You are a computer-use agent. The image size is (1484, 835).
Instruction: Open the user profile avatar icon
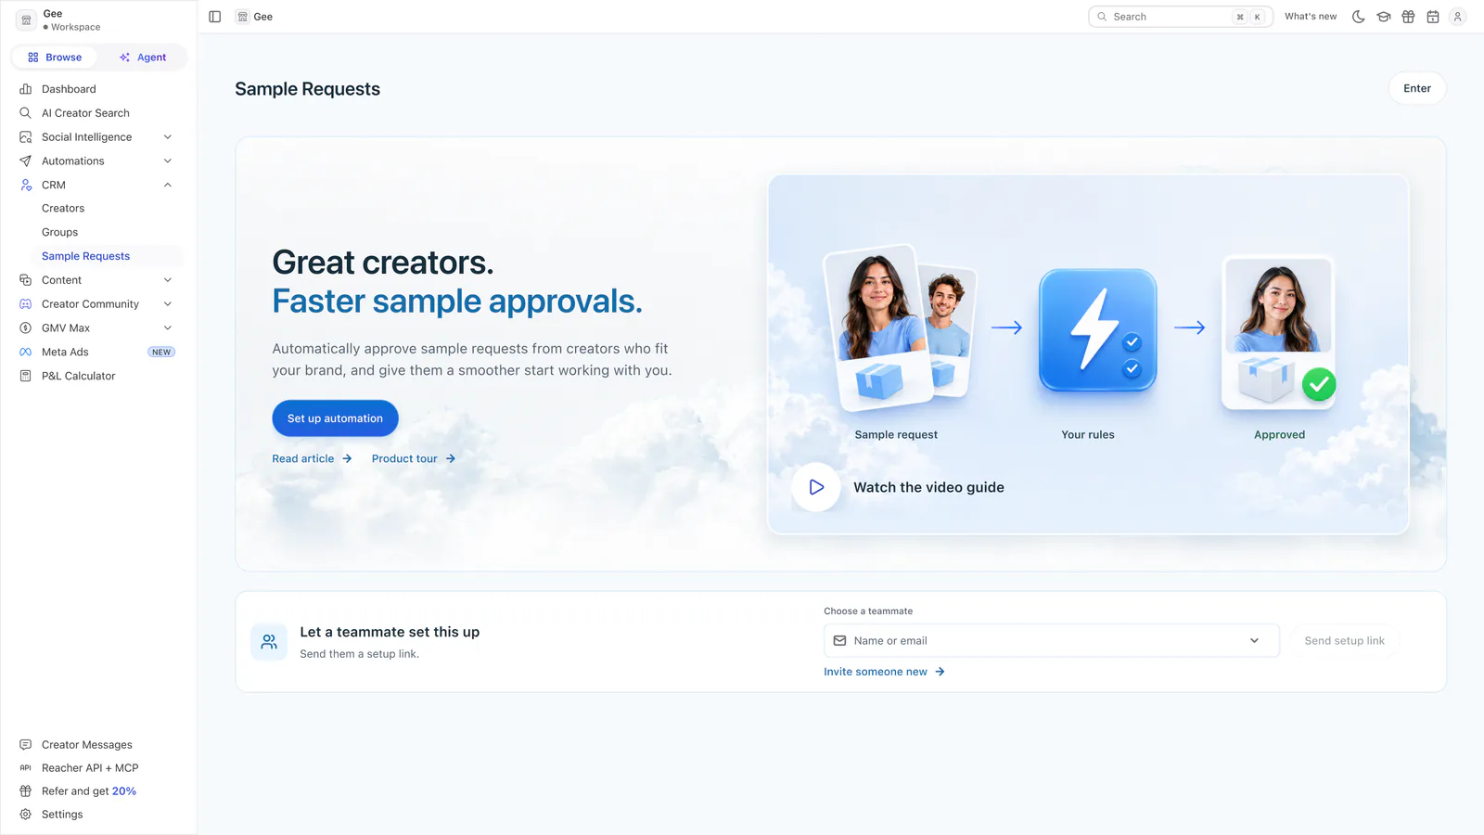[x=1458, y=17]
